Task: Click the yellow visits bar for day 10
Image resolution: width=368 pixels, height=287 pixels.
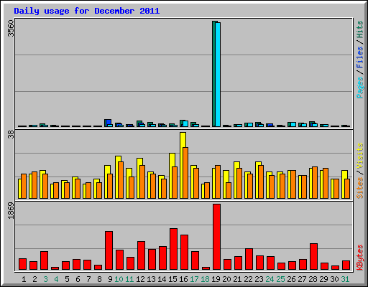Action: click(118, 177)
